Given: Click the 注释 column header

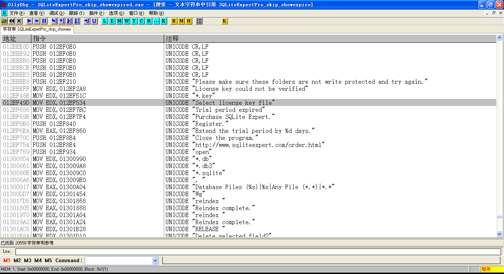Looking at the screenshot, I should 330,38.
